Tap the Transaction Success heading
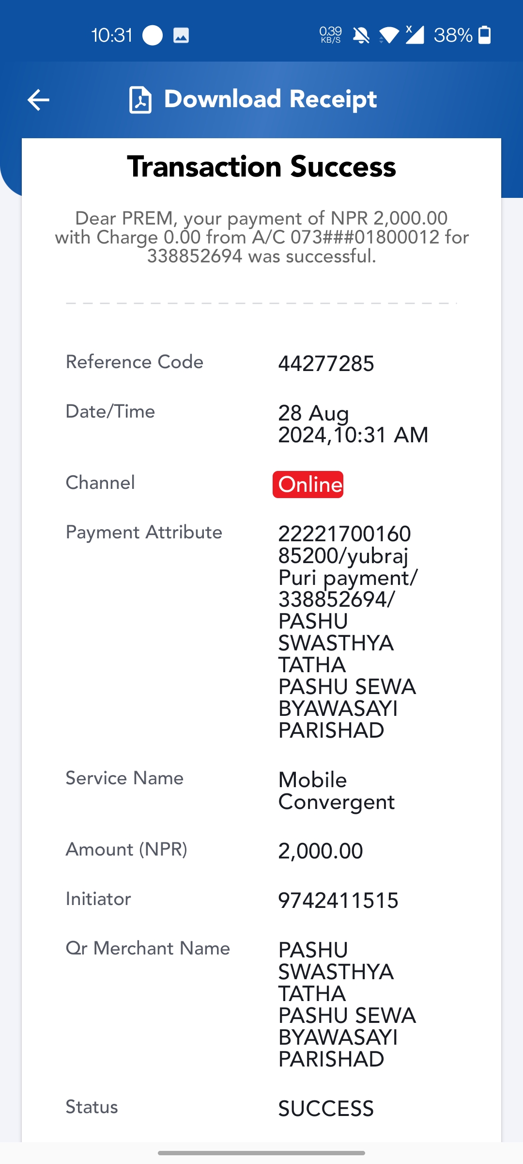The image size is (523, 1164). 261,166
